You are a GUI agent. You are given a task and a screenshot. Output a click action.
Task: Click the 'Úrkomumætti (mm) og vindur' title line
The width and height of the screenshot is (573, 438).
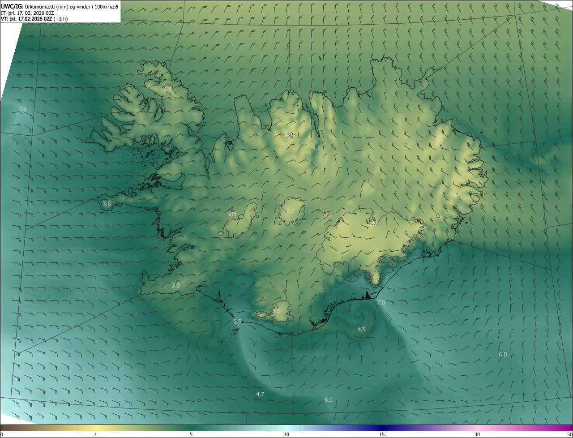60,6
